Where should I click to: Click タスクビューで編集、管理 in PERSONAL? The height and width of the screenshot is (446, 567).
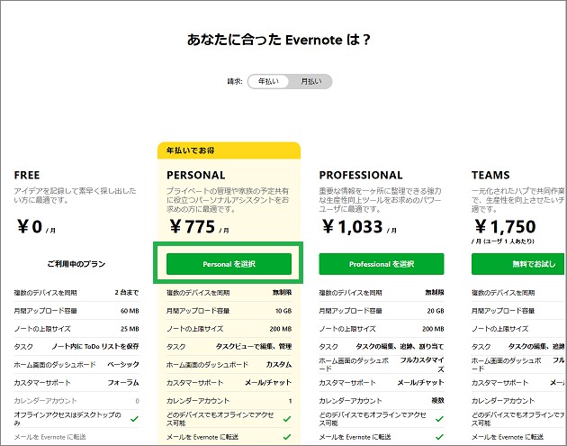(x=254, y=347)
